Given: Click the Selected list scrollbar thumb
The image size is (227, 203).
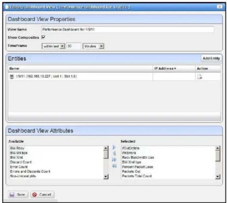Looking at the screenshot, I should [218, 156].
